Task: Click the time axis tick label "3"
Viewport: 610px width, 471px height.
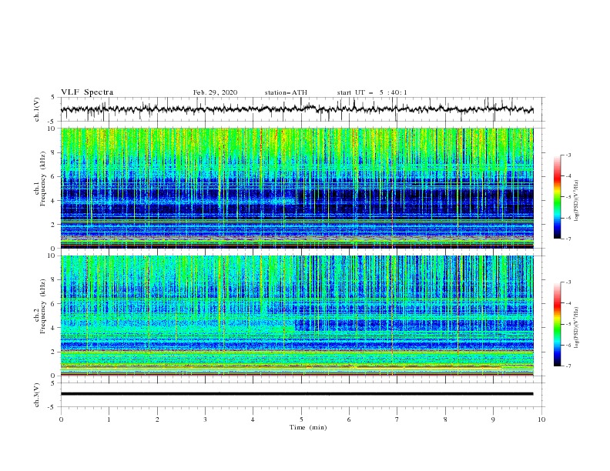Action: [x=205, y=419]
